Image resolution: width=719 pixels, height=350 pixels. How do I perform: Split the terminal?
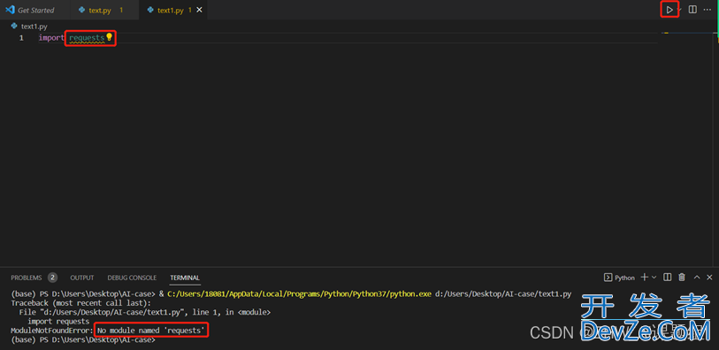click(x=668, y=278)
